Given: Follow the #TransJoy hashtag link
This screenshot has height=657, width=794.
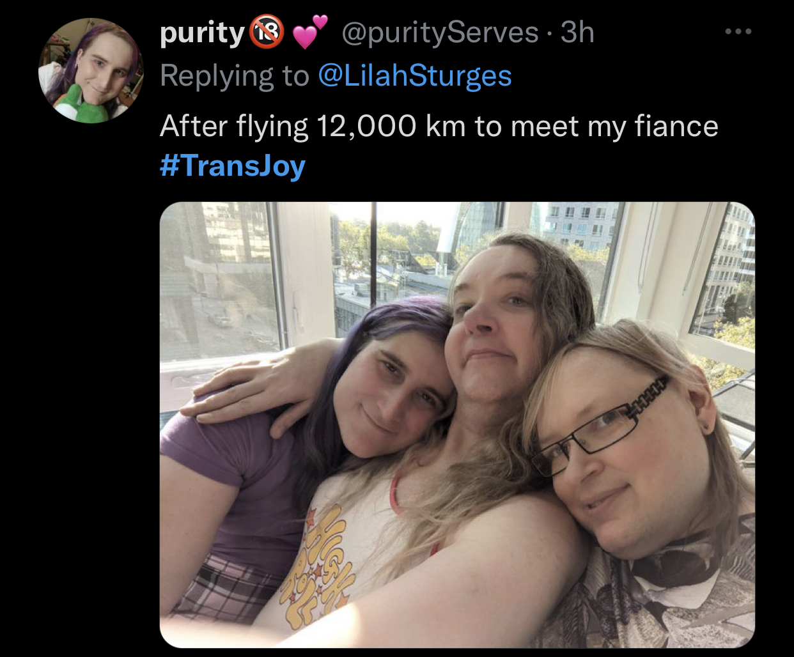Looking at the screenshot, I should coord(233,166).
